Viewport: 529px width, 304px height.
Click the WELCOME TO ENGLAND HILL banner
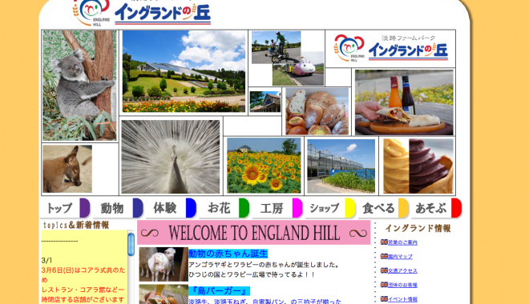click(x=254, y=233)
